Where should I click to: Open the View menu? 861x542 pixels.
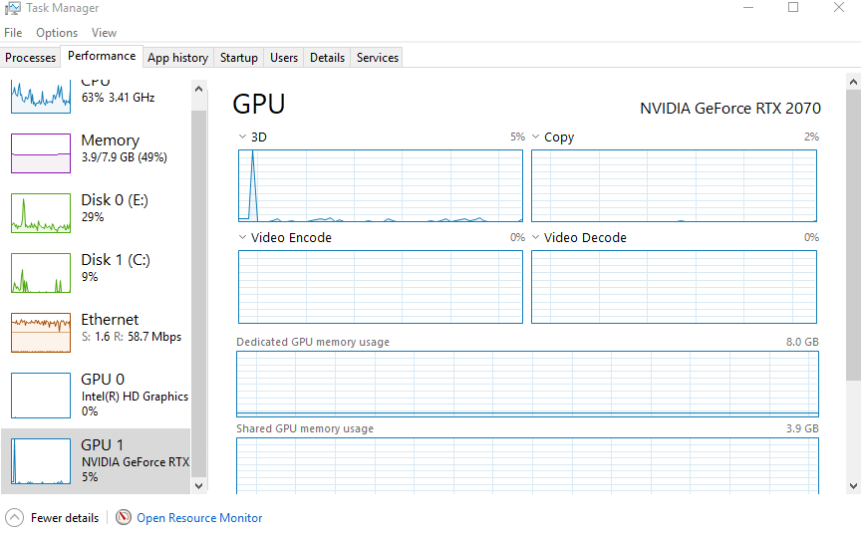(x=104, y=33)
